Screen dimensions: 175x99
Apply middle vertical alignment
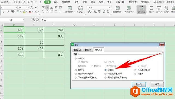coord(47,7)
